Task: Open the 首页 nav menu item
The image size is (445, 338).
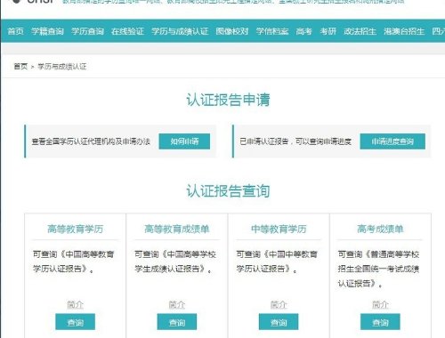Action: click(x=15, y=31)
